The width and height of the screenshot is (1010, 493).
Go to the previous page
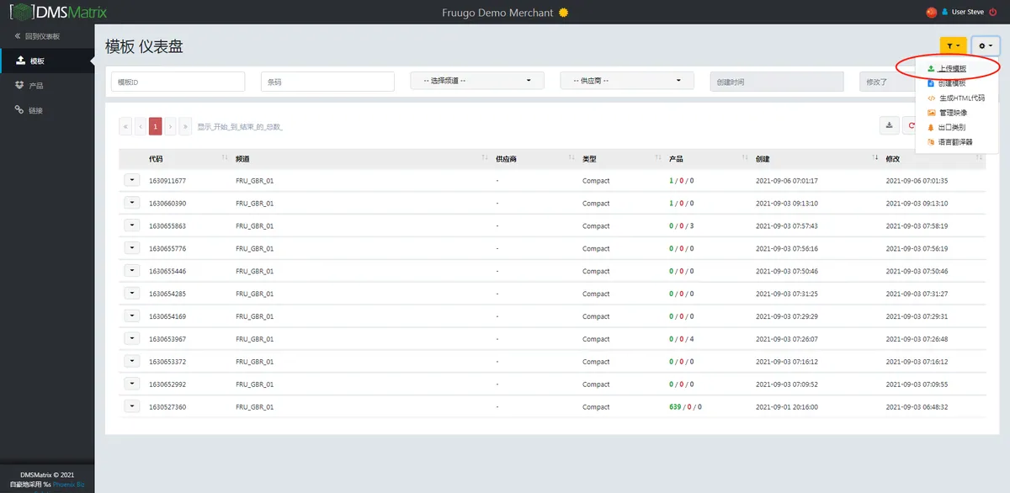pyautogui.click(x=141, y=126)
